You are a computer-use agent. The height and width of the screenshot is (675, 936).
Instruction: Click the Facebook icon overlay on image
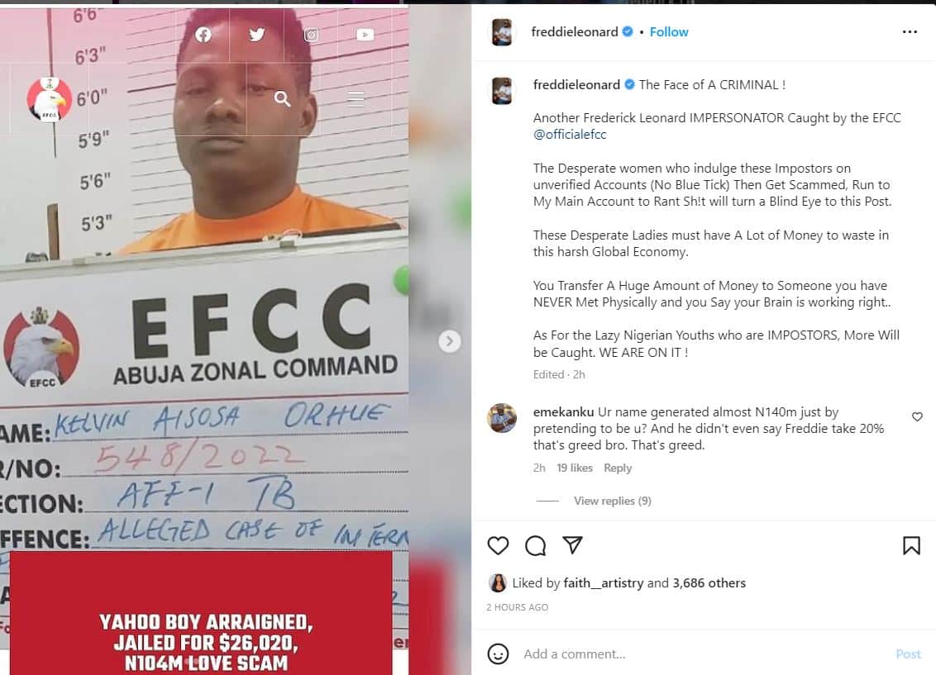point(203,35)
